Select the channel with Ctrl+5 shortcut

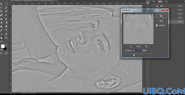point(177,18)
